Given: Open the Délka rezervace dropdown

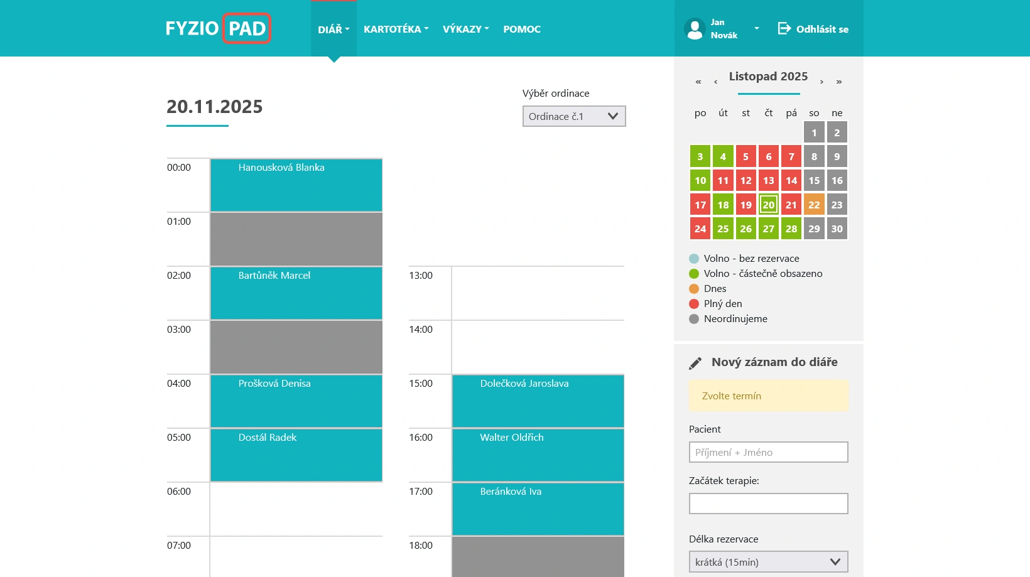Looking at the screenshot, I should [x=768, y=561].
